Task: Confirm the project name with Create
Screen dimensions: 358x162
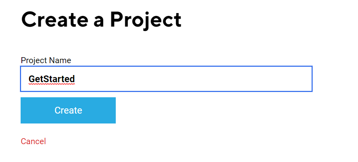Action: pos(68,110)
